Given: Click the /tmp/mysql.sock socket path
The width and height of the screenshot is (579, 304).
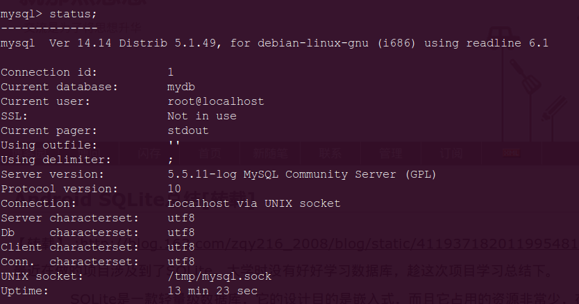Looking at the screenshot, I should (x=219, y=276).
